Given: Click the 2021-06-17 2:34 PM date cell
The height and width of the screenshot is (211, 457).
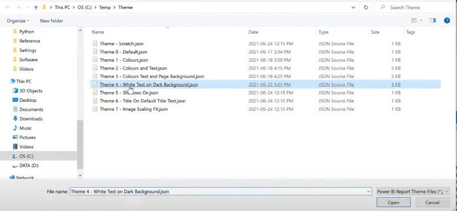Looking at the screenshot, I should tap(269, 52).
